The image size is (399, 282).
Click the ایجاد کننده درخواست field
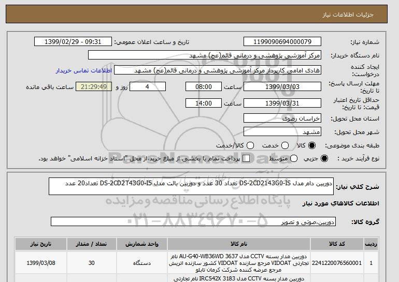[218, 70]
